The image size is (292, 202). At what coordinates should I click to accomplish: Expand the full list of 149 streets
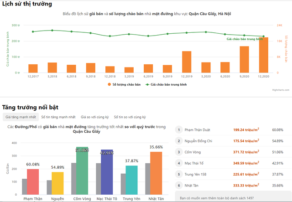217,198
